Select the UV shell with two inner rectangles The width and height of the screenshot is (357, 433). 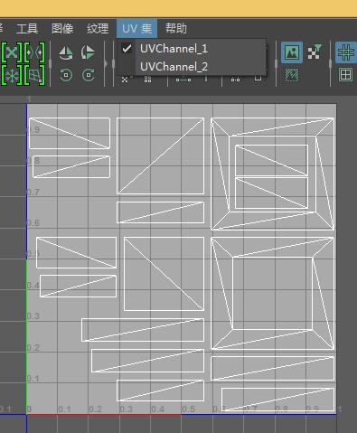tap(273, 174)
